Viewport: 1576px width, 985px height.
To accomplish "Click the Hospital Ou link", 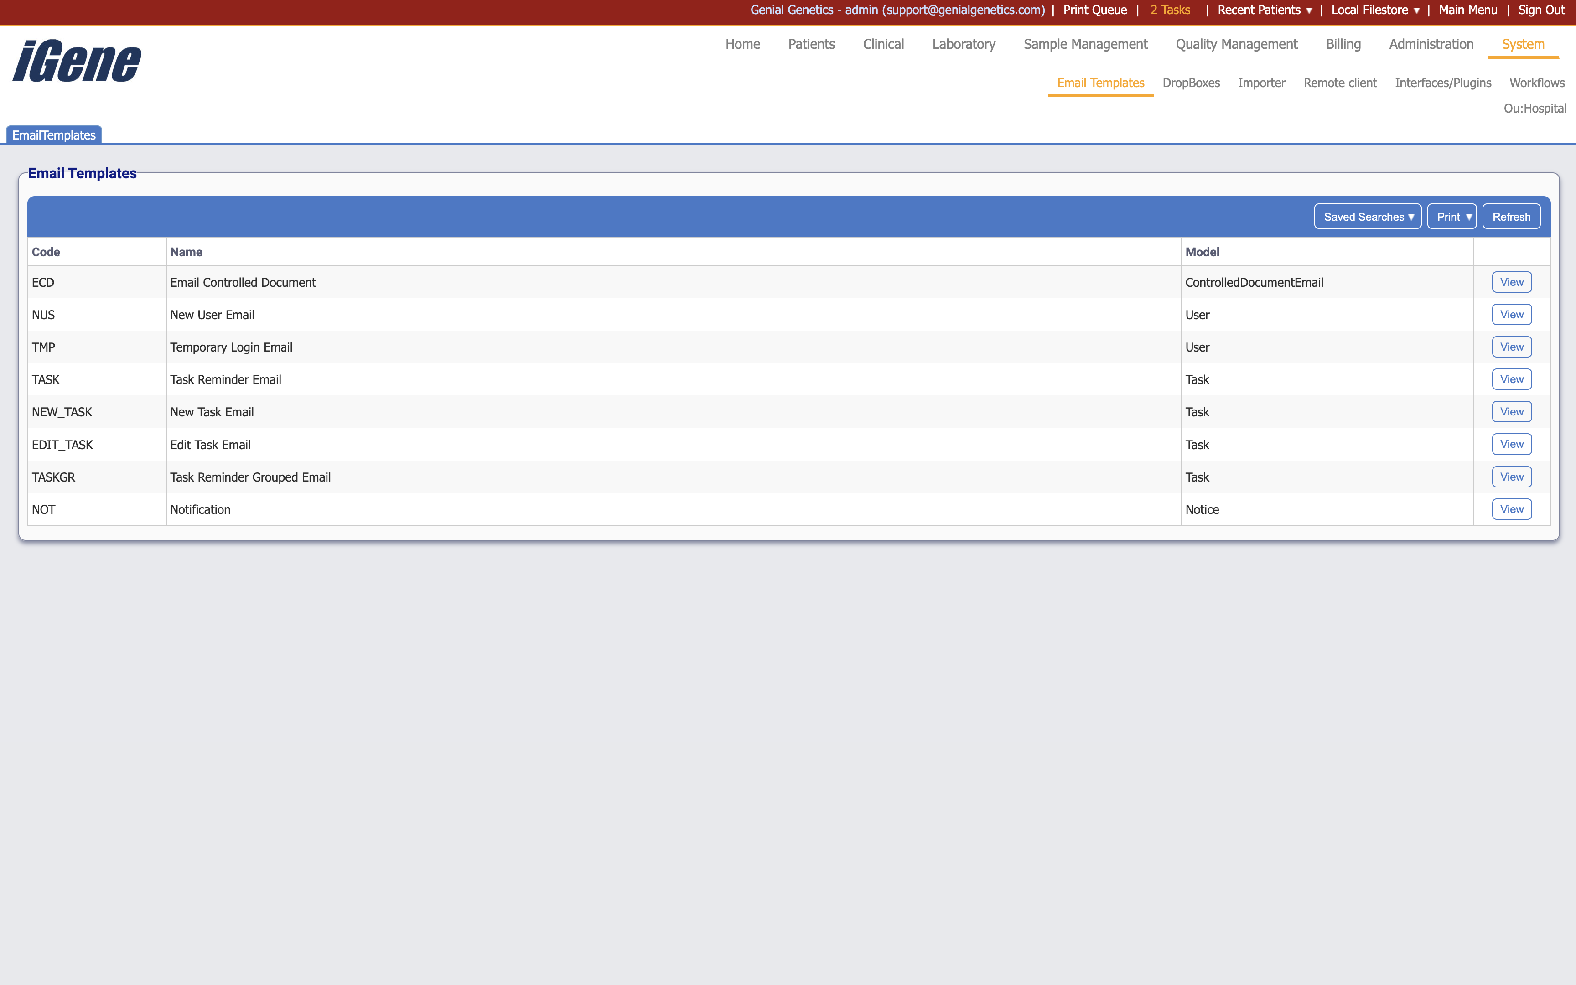I will point(1545,109).
